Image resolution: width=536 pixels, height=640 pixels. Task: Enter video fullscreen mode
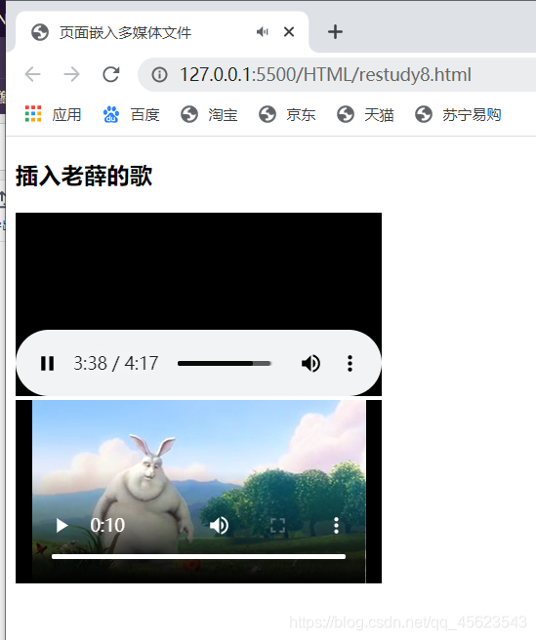278,525
